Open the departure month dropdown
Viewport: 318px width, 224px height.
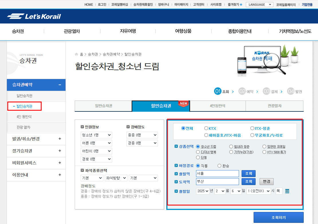pyautogui.click(x=220, y=191)
